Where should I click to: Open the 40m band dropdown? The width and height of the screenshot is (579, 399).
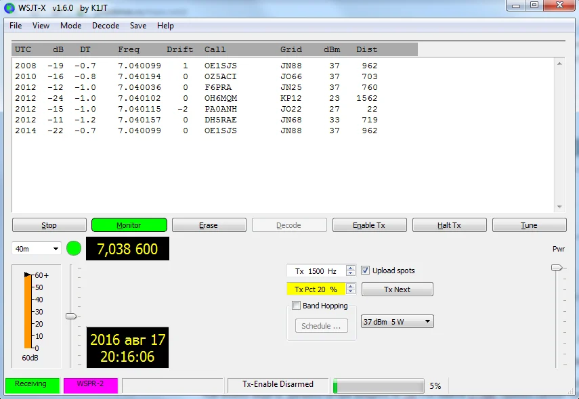(36, 249)
